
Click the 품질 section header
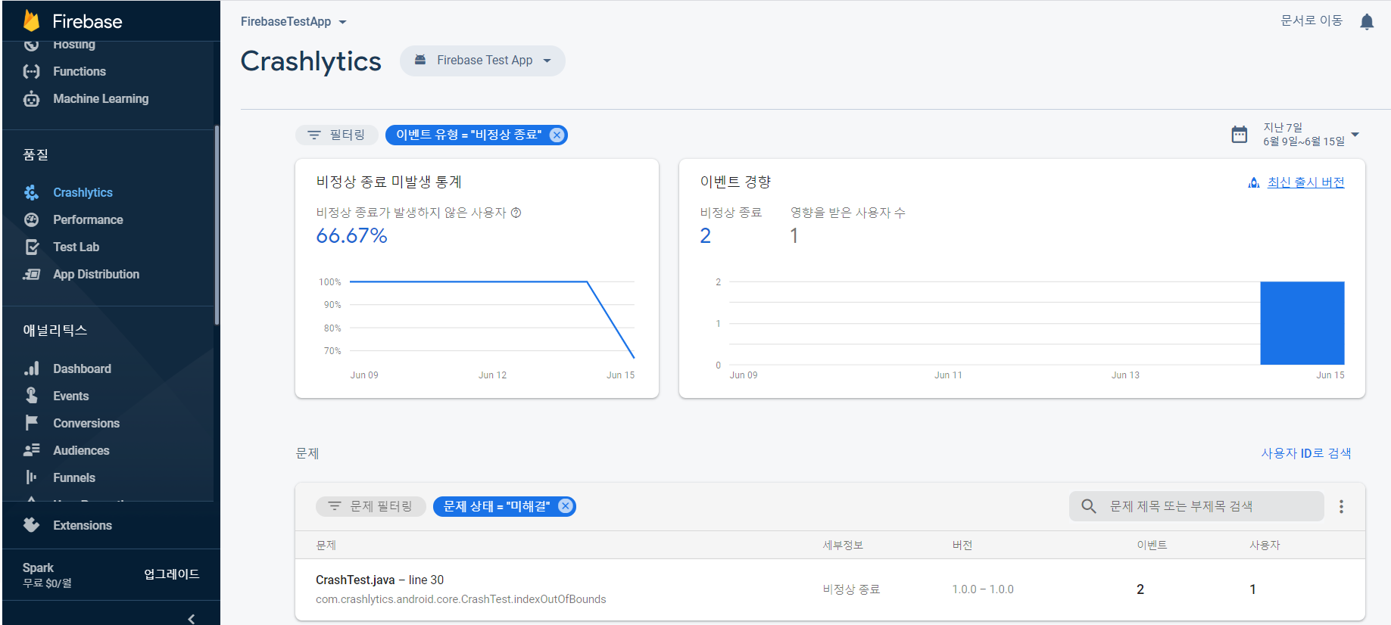(36, 155)
